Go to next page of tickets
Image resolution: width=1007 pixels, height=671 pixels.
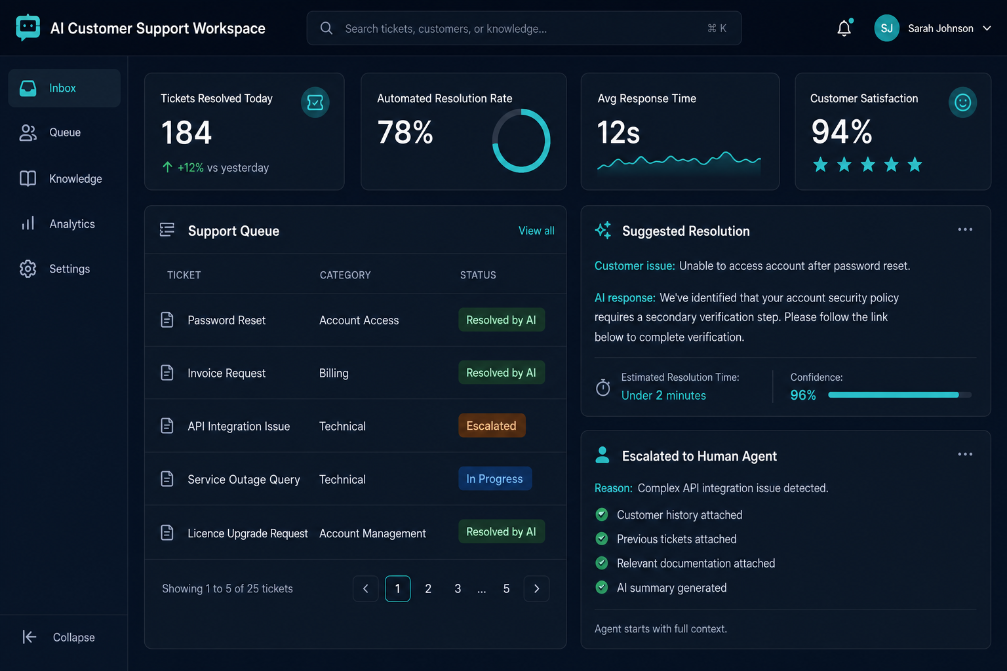point(536,588)
